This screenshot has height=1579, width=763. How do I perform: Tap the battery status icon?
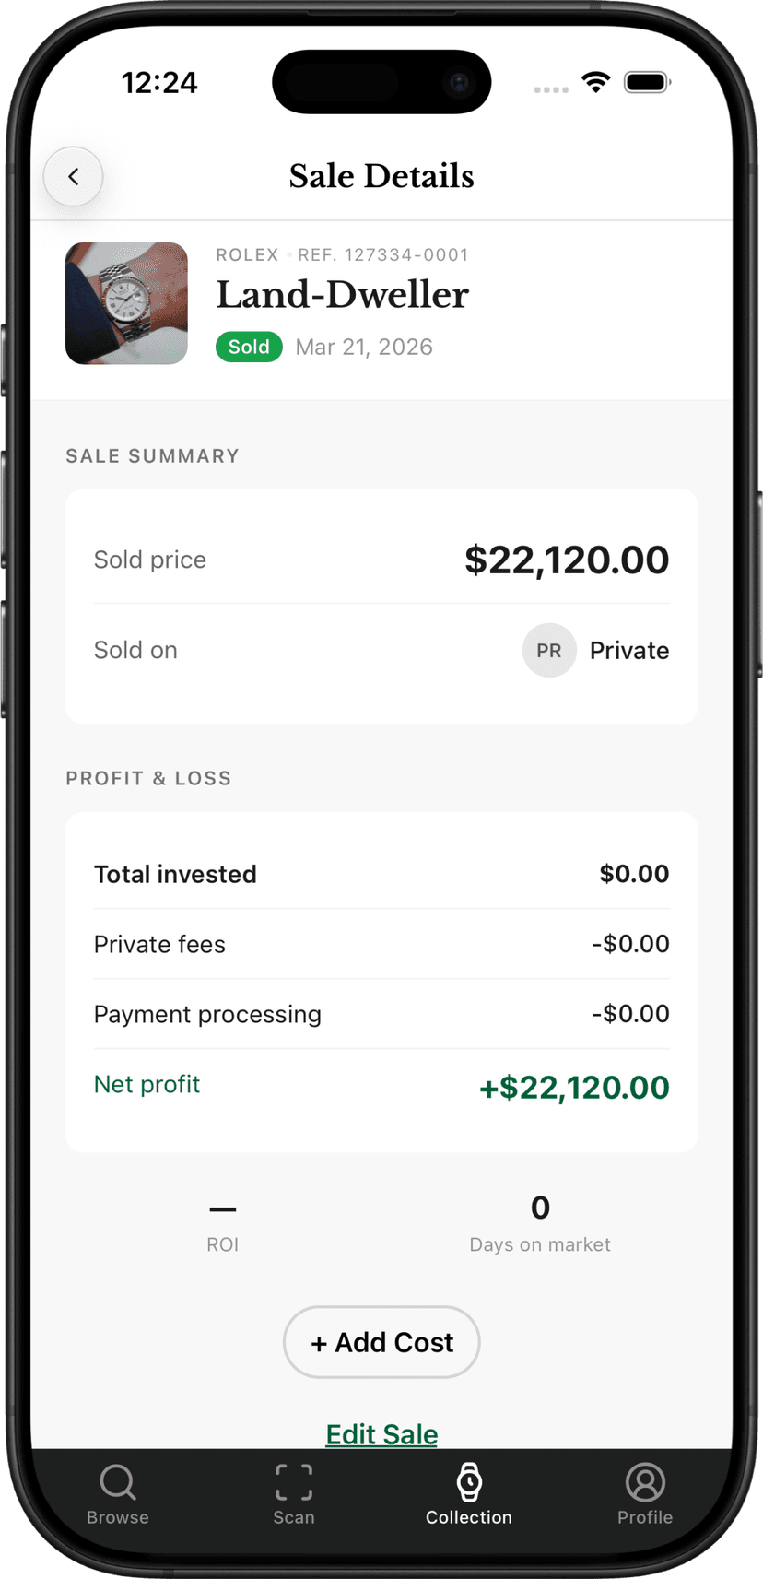647,83
